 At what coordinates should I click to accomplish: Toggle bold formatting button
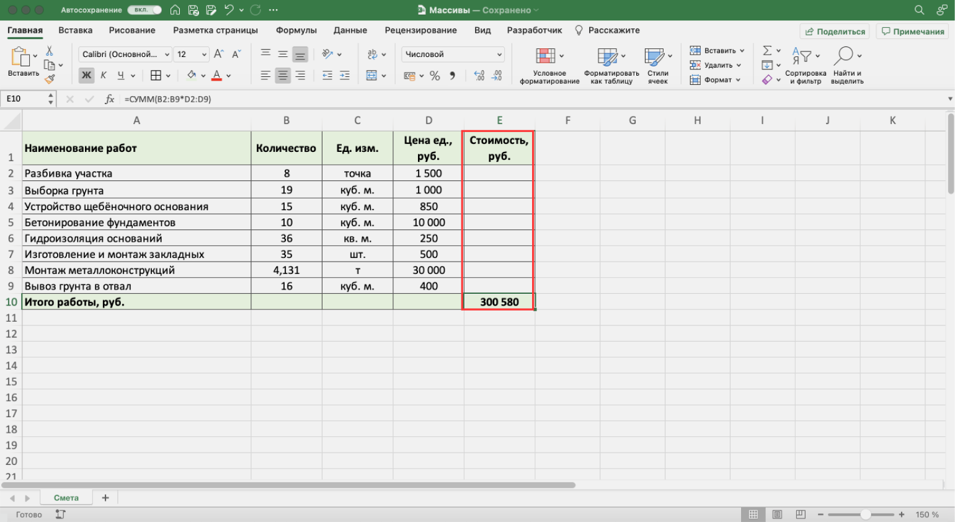(86, 76)
